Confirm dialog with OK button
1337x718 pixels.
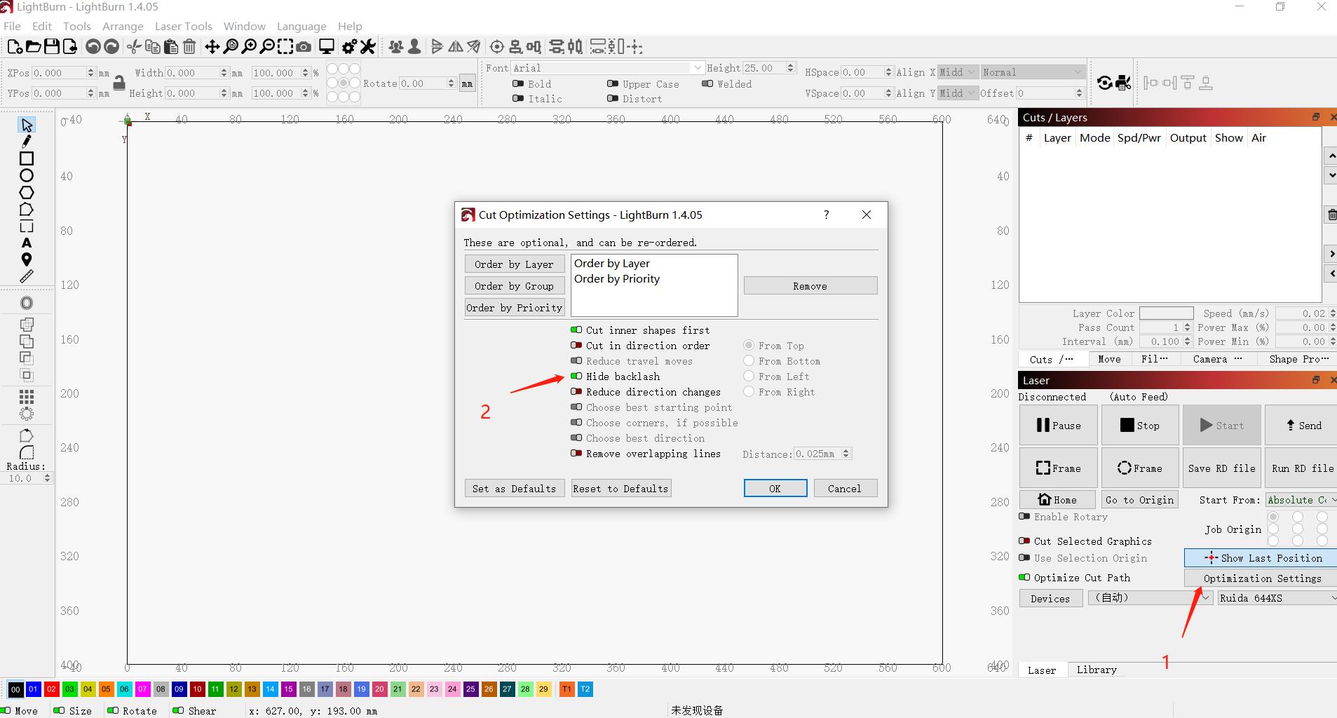click(775, 489)
